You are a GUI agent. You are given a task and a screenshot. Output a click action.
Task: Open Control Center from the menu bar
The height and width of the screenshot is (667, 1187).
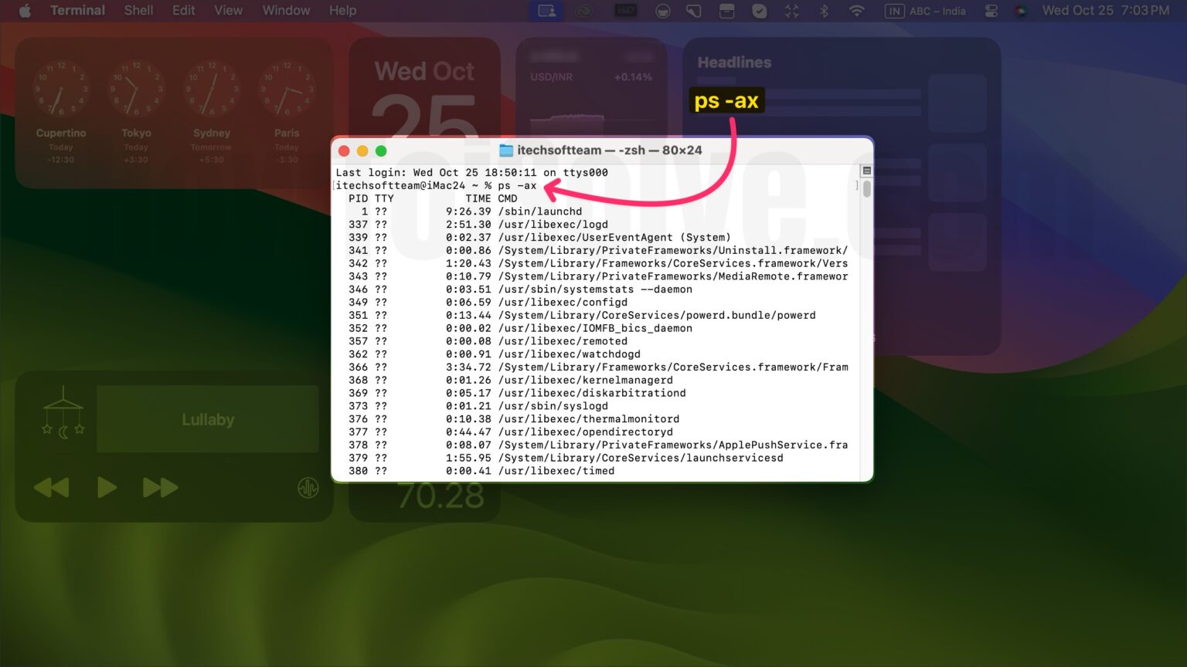coord(991,11)
